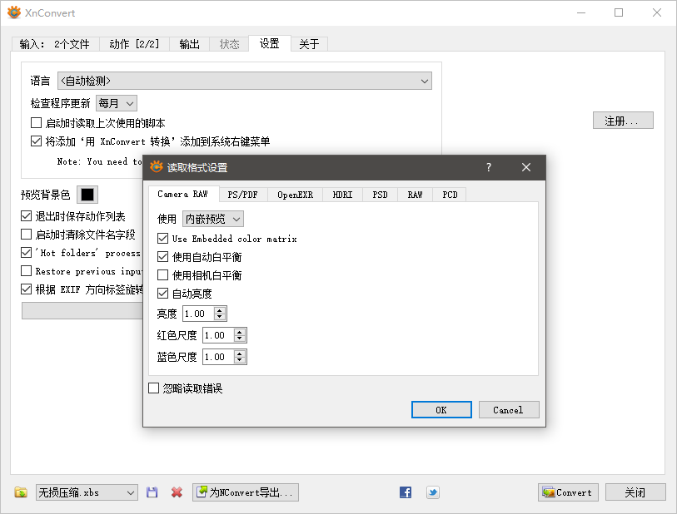Screen dimensions: 677x514
Task: Close the 读取格式设置 dialog
Action: tap(526, 167)
